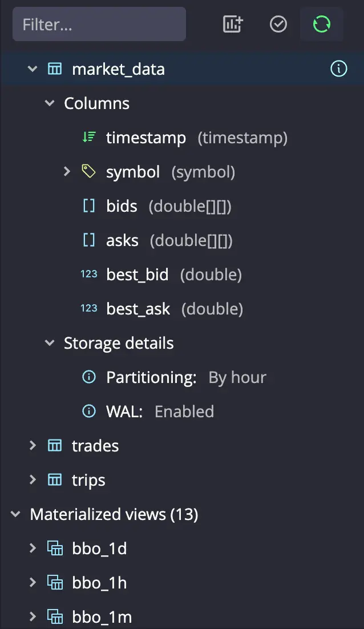This screenshot has height=629, width=364.
Task: Click the designated timestamp icon beside timestamp column
Action: (x=88, y=137)
